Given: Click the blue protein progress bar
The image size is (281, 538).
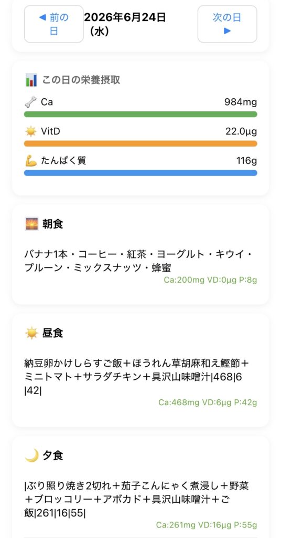Looking at the screenshot, I should [x=140, y=172].
